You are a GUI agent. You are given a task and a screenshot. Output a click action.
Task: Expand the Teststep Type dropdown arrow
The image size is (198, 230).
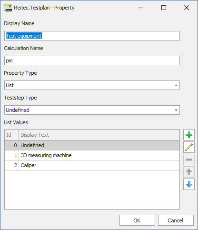[176, 110]
